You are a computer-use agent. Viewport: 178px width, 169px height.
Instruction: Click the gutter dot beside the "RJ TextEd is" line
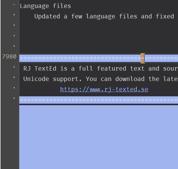pyautogui.click(x=14, y=67)
